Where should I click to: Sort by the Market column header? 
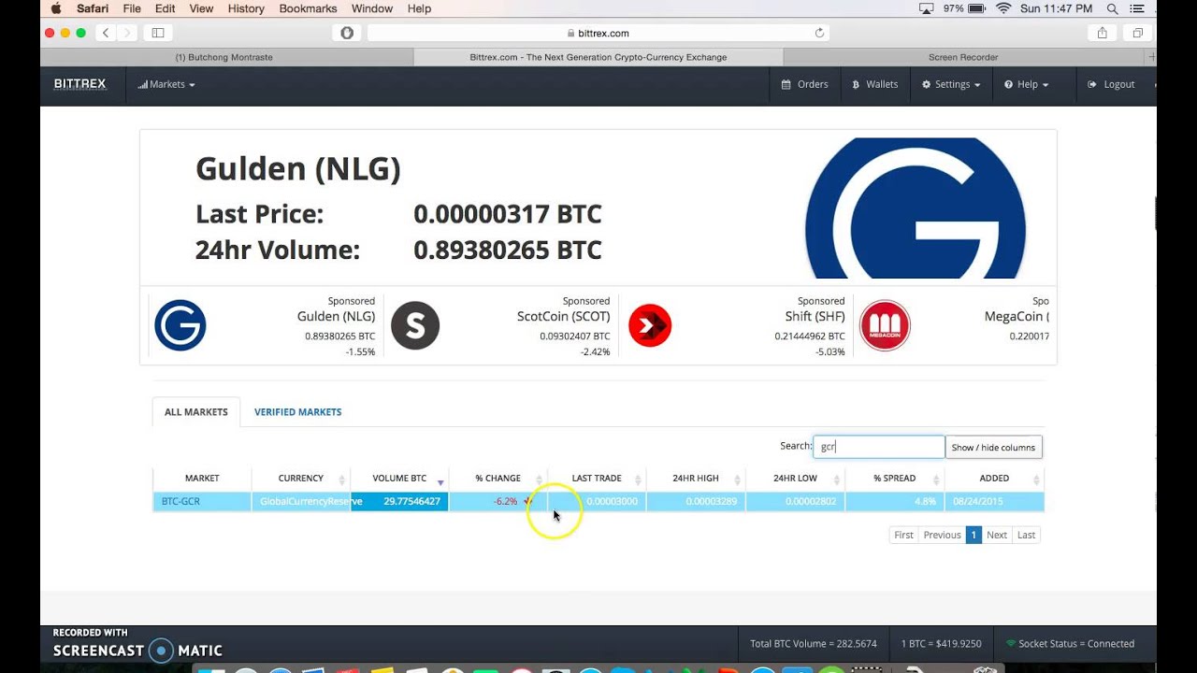202,479
